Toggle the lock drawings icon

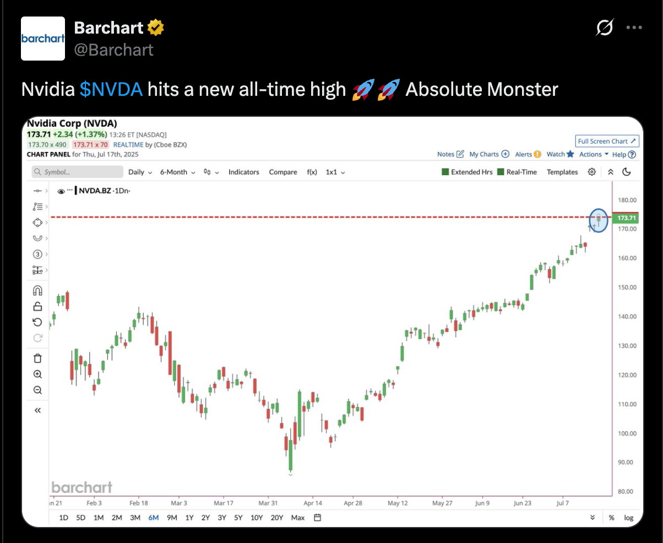pyautogui.click(x=37, y=306)
